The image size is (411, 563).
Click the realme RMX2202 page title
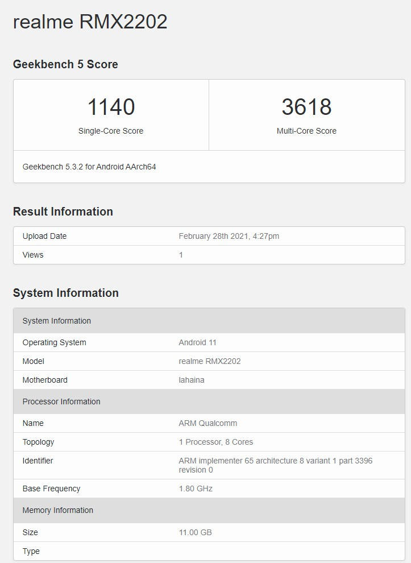[90, 22]
